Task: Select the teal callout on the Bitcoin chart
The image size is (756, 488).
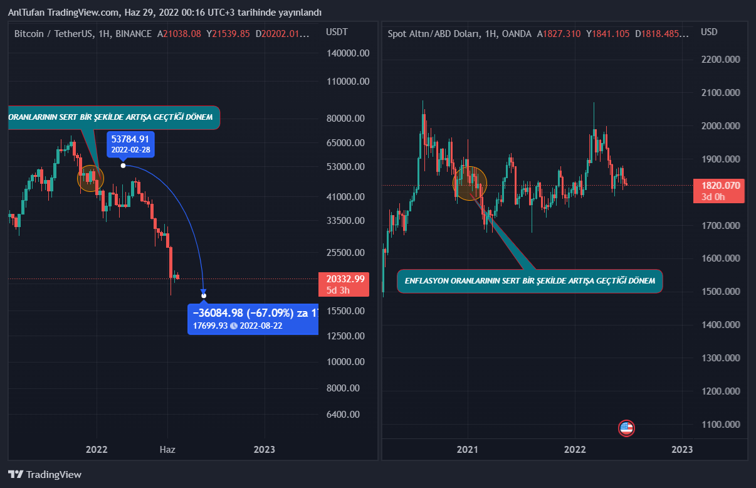Action: (x=113, y=117)
